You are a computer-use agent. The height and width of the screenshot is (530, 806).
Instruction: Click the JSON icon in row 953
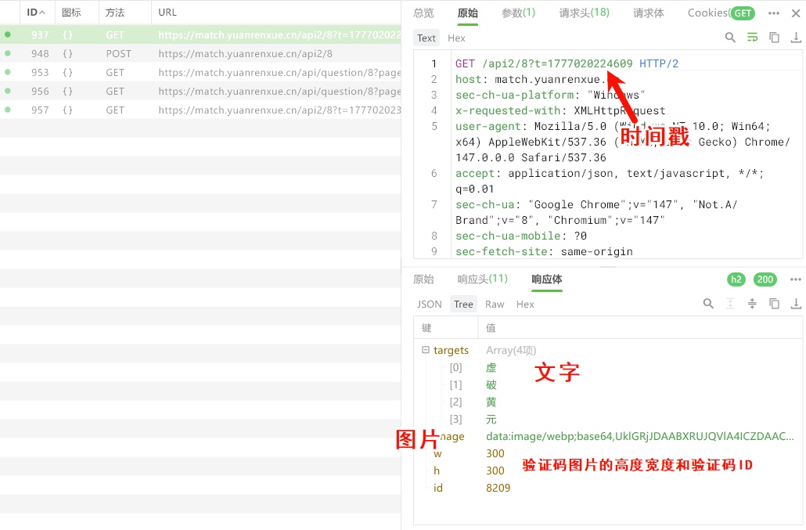(67, 73)
